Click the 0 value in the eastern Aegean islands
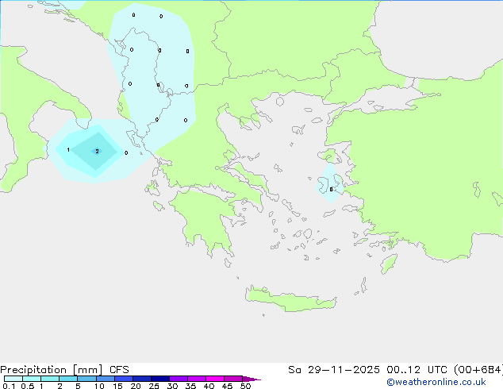The height and width of the screenshot is (389, 503). coord(331,190)
